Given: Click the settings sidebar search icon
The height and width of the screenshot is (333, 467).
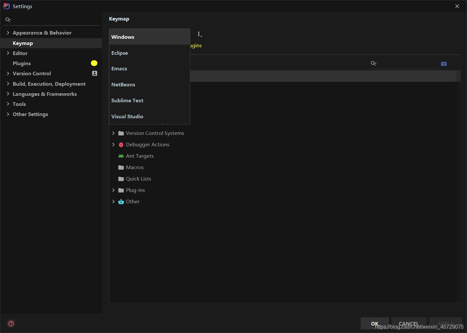Looking at the screenshot, I should 8,20.
